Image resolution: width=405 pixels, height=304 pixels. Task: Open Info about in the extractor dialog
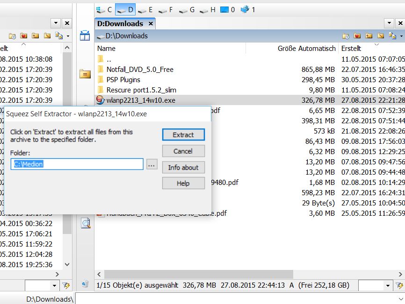pyautogui.click(x=183, y=167)
